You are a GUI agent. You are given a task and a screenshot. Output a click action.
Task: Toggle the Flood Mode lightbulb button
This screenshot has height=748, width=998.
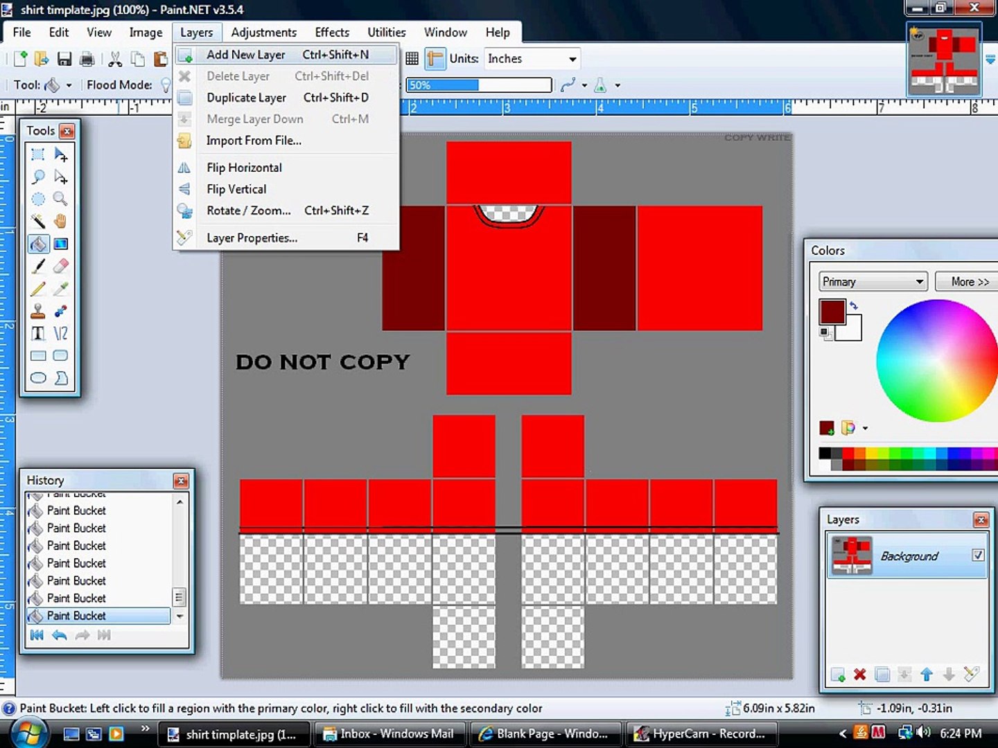pyautogui.click(x=166, y=85)
